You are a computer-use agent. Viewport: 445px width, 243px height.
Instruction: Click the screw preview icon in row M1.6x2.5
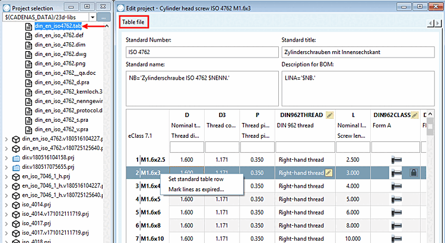pyautogui.click(x=396, y=160)
